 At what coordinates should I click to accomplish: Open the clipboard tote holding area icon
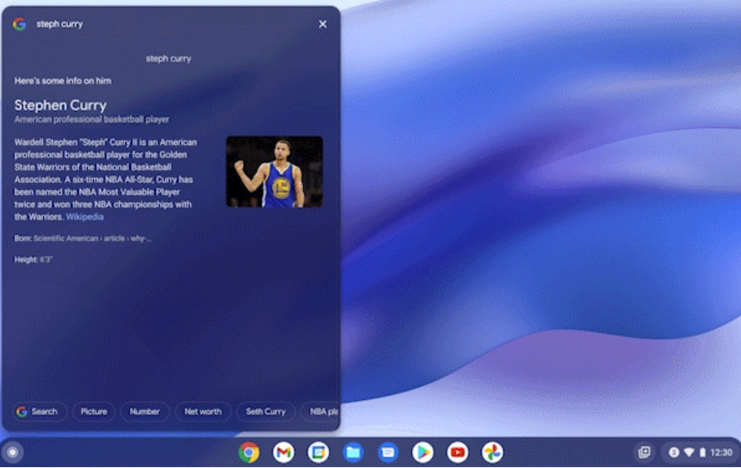click(x=645, y=452)
